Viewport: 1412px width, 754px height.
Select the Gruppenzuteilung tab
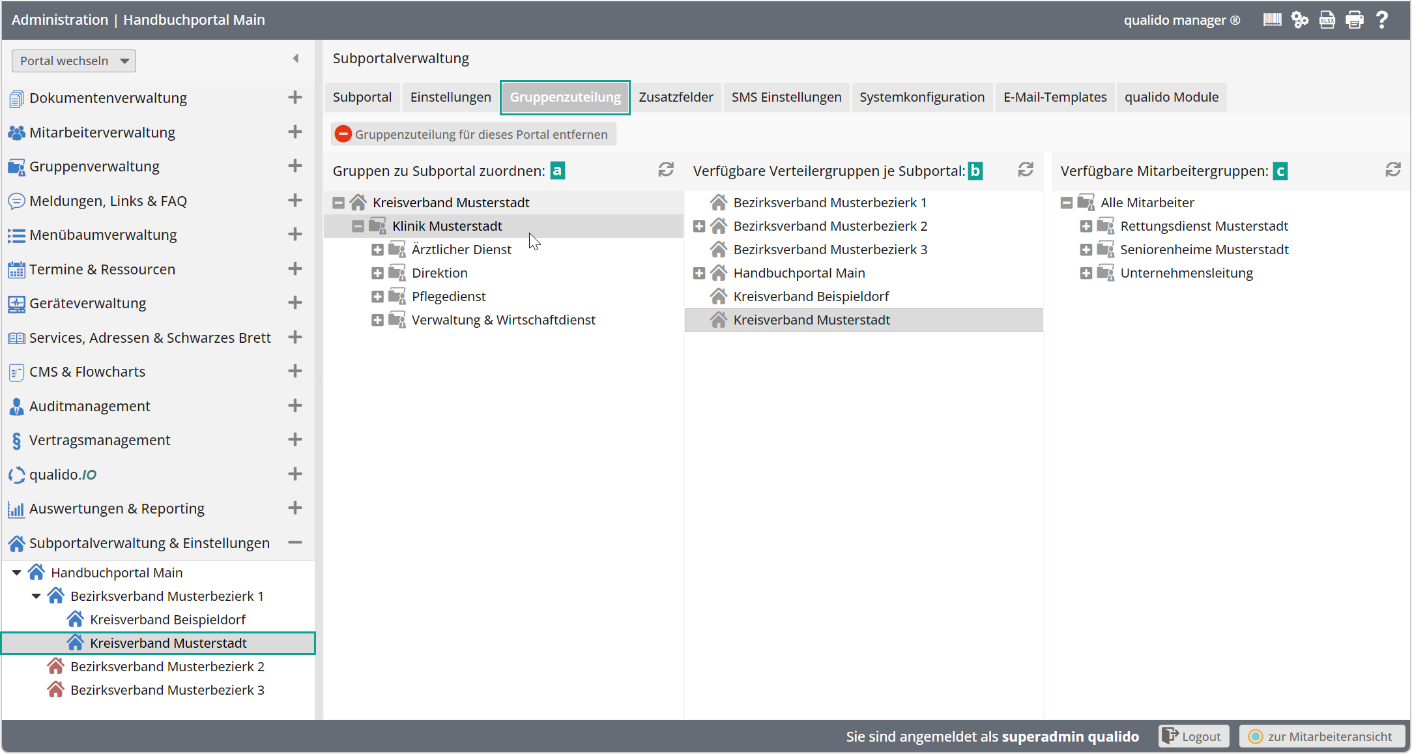565,97
